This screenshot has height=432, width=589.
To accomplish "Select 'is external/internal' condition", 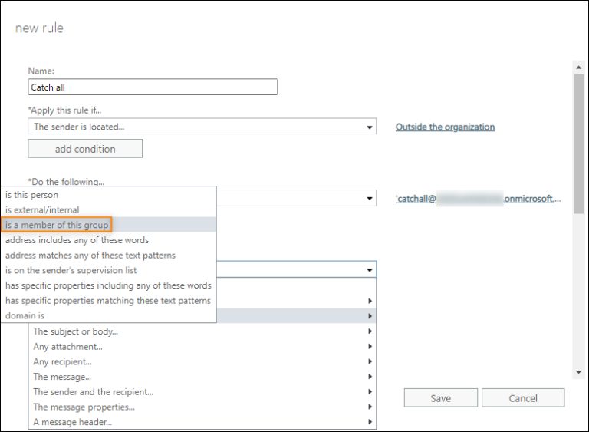I will [x=42, y=209].
